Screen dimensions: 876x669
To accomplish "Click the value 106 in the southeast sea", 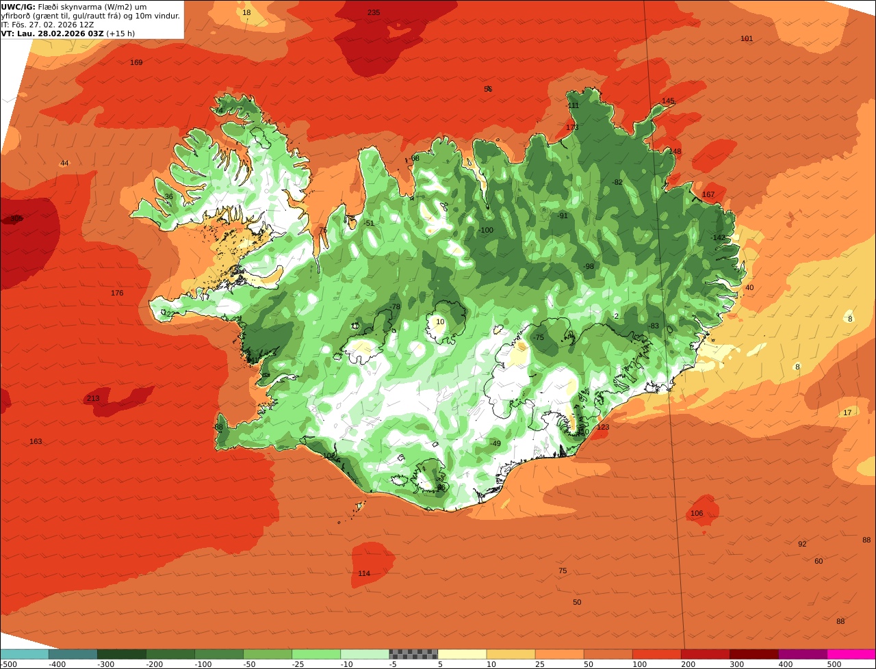I will pos(697,513).
